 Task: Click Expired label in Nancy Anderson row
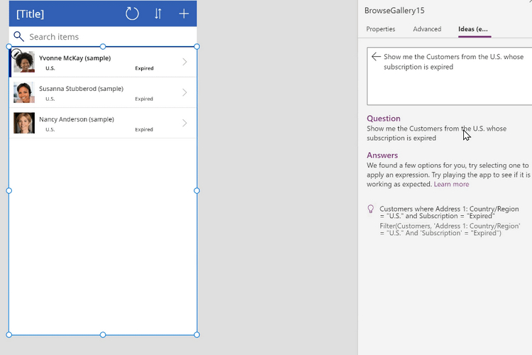point(144,129)
